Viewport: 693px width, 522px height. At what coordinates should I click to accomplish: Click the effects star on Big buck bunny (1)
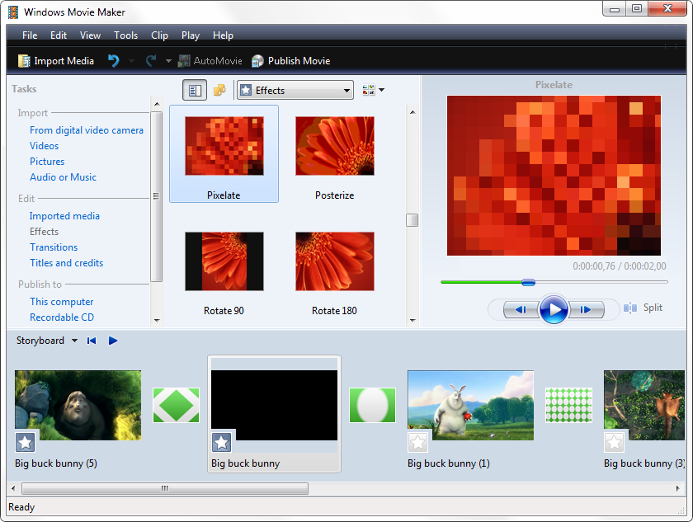pos(417,442)
